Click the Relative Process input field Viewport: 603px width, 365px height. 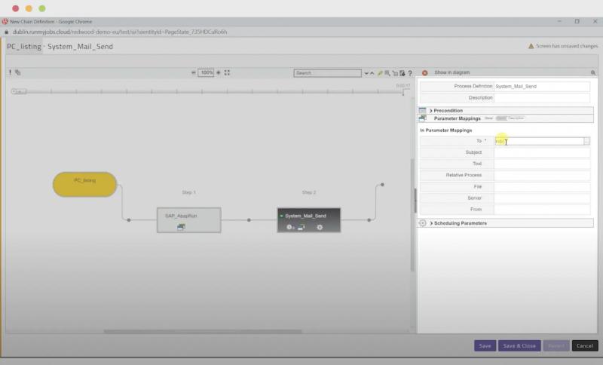[542, 175]
